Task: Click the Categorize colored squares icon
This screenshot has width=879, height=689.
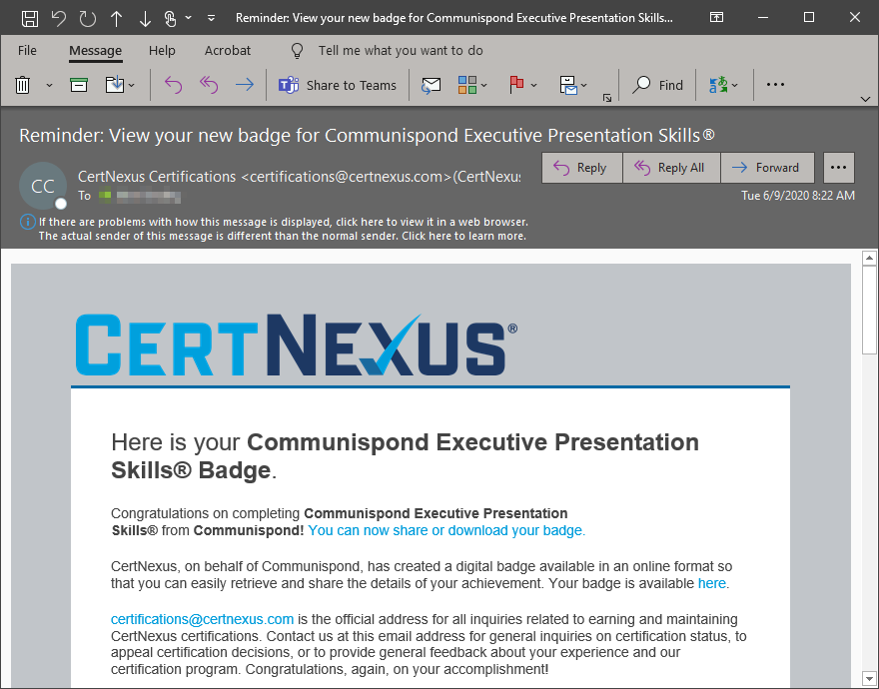Action: click(467, 85)
